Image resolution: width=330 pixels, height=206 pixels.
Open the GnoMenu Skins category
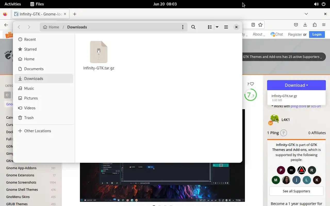click(x=18, y=197)
